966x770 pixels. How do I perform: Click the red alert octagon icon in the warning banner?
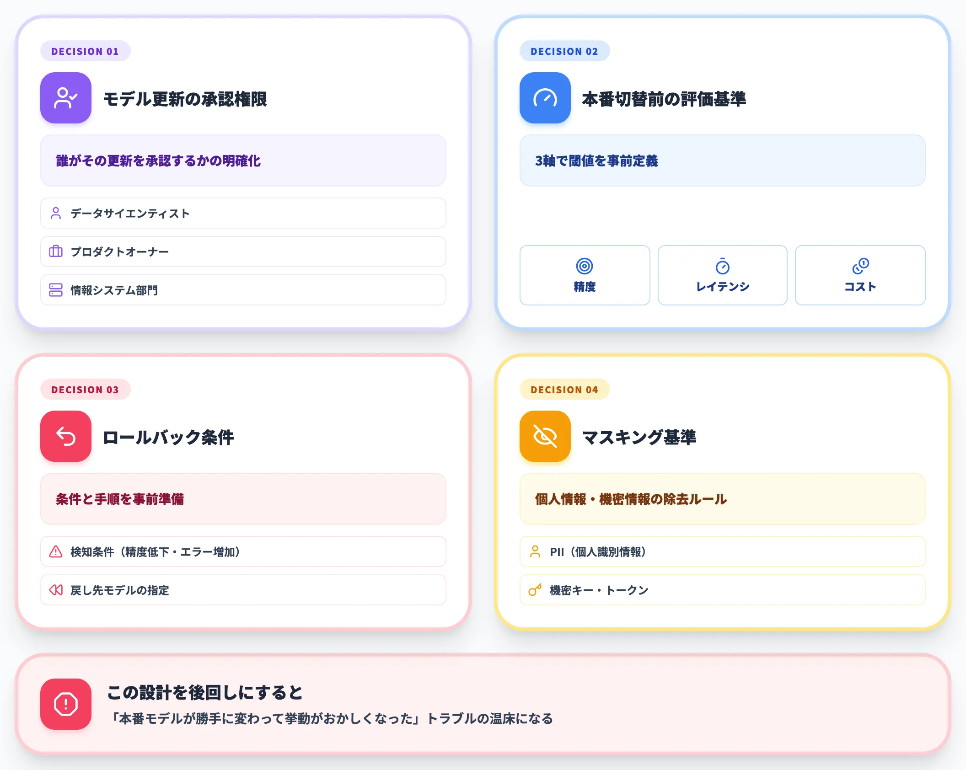click(66, 704)
